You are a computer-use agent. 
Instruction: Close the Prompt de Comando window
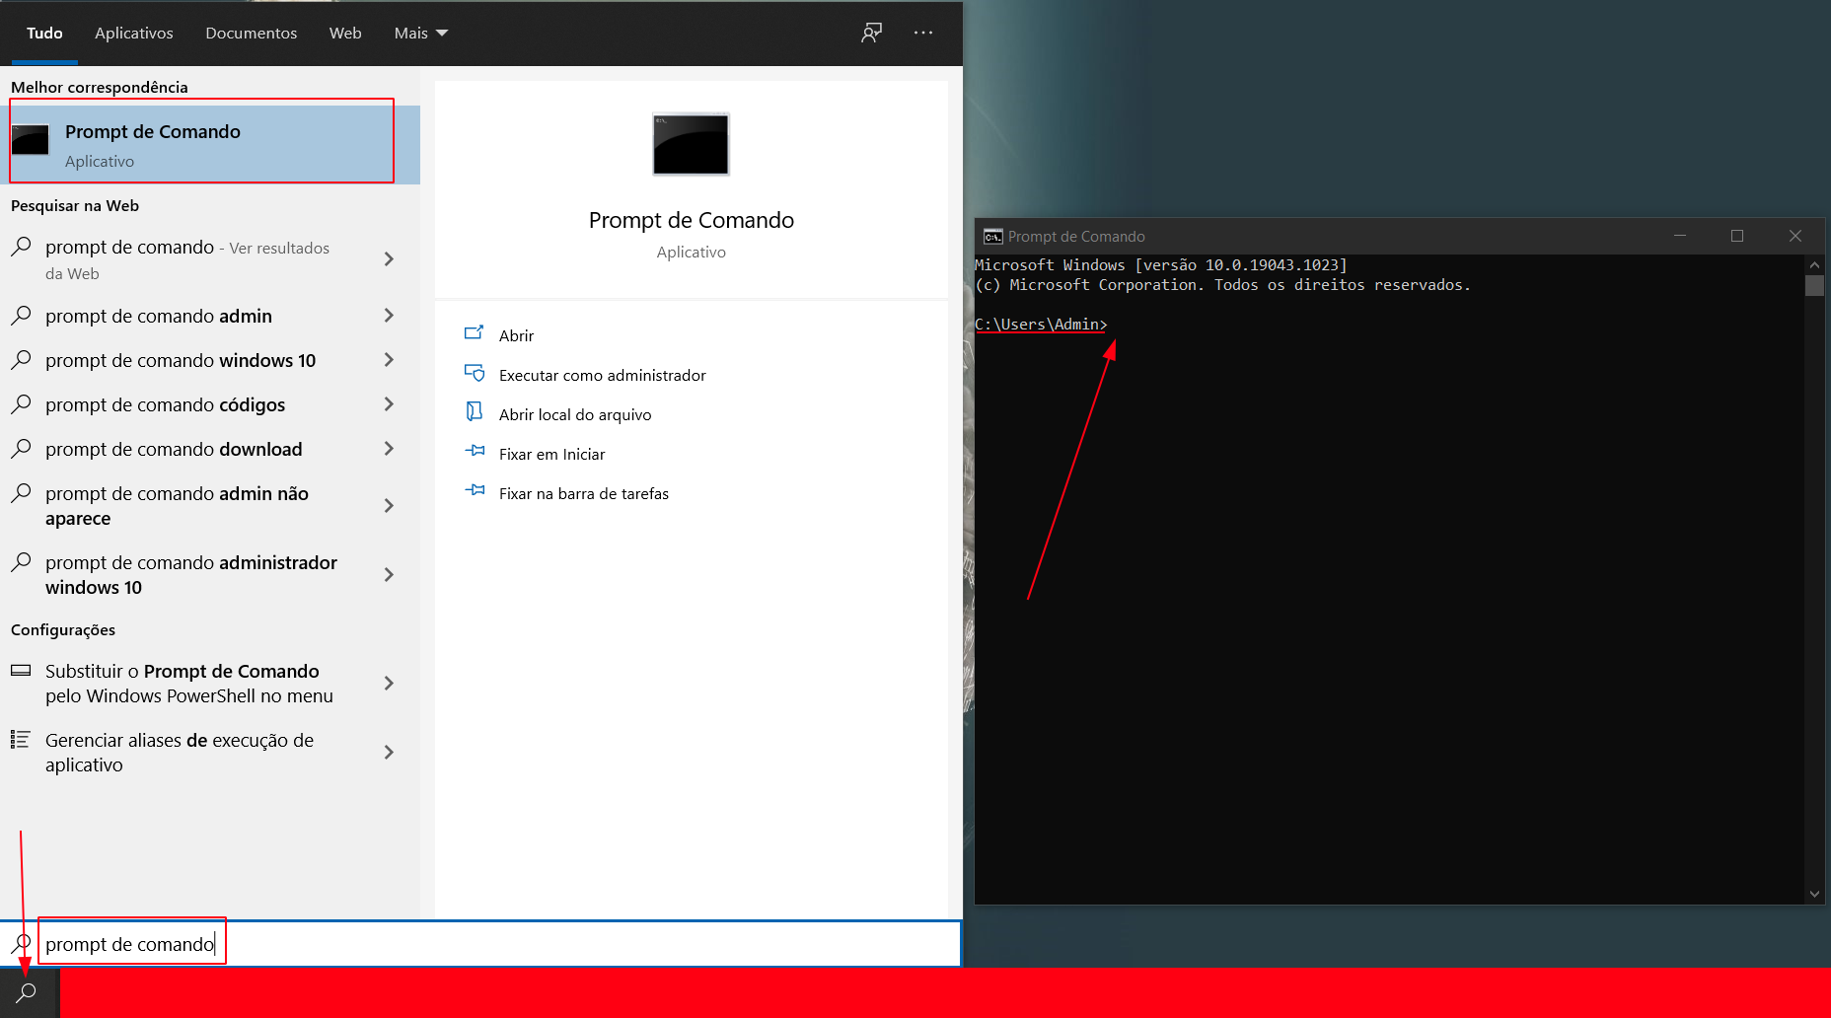pyautogui.click(x=1795, y=236)
